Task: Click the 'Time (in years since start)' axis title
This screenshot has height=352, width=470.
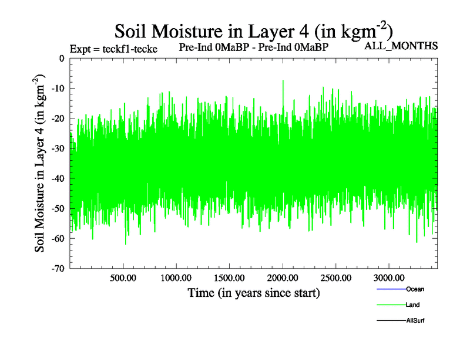Action: (253, 292)
